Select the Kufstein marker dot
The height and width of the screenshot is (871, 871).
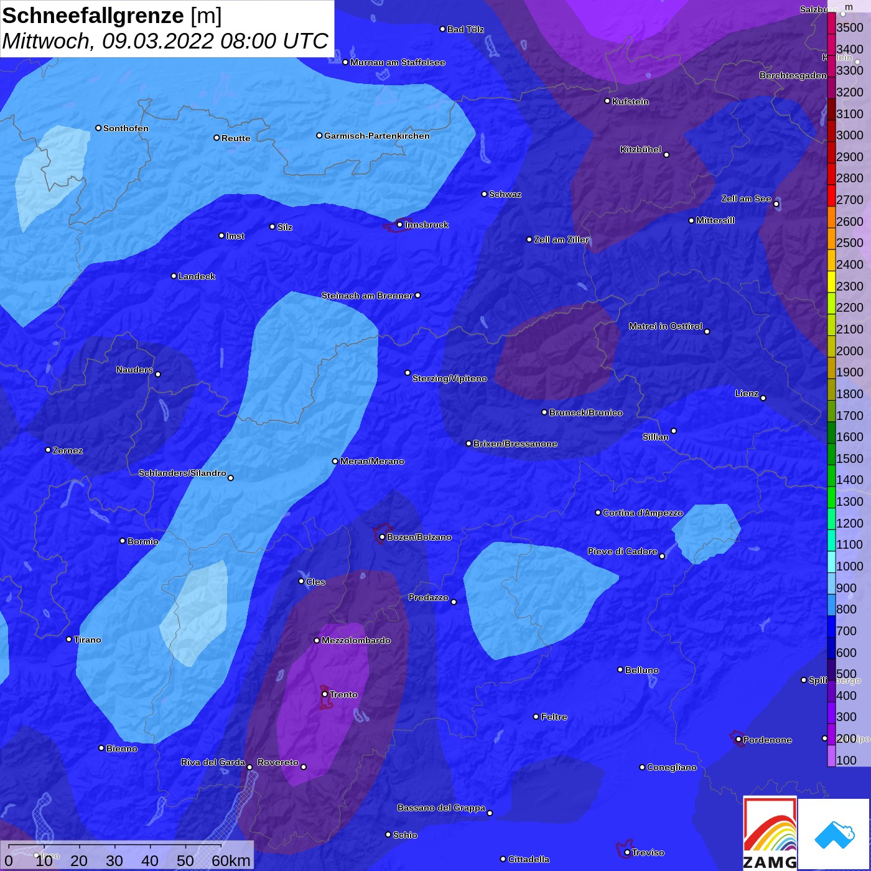point(607,101)
